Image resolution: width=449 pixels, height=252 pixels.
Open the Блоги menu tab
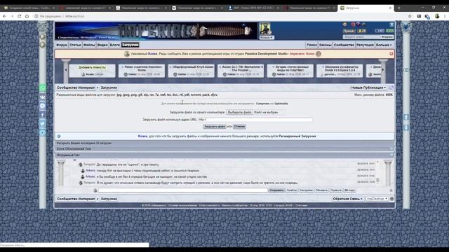click(x=115, y=45)
